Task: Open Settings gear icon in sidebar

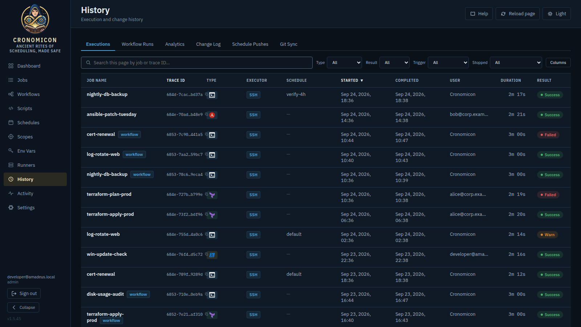Action: coord(11,207)
